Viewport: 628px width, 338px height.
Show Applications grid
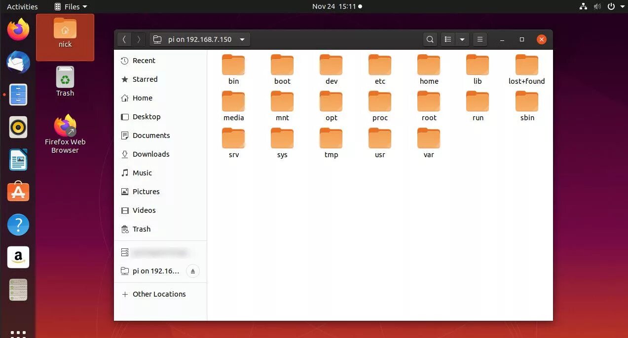click(x=18, y=333)
